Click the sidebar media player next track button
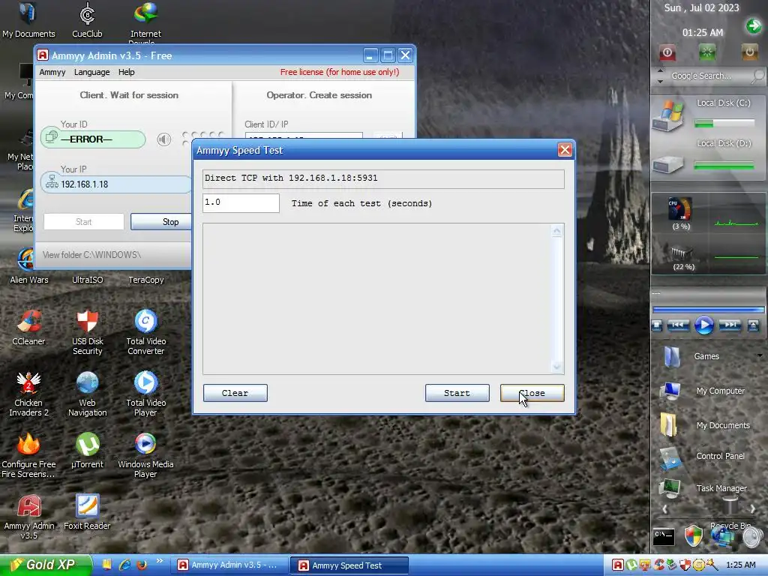Image resolution: width=768 pixels, height=576 pixels. coord(730,325)
